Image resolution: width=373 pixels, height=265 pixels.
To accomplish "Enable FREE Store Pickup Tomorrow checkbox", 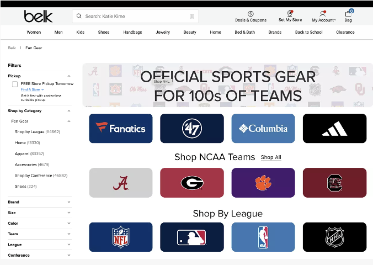I will [15, 84].
